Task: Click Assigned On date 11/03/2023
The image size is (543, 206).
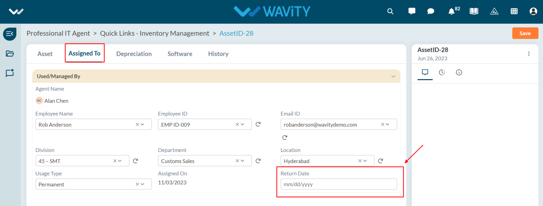Action: [172, 182]
